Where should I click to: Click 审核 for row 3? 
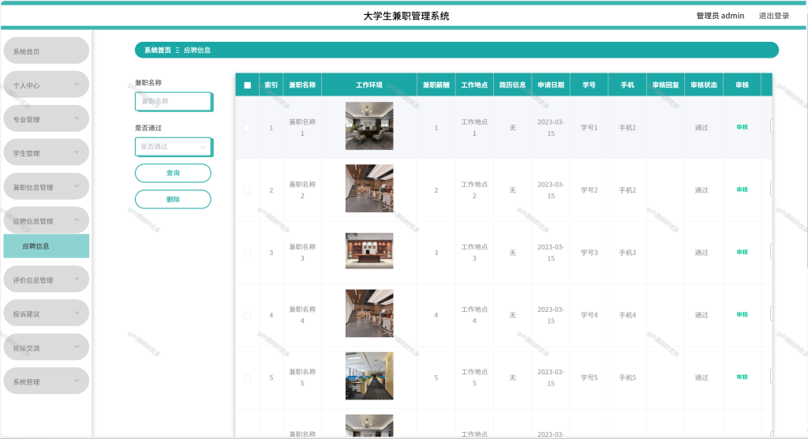pyautogui.click(x=742, y=252)
